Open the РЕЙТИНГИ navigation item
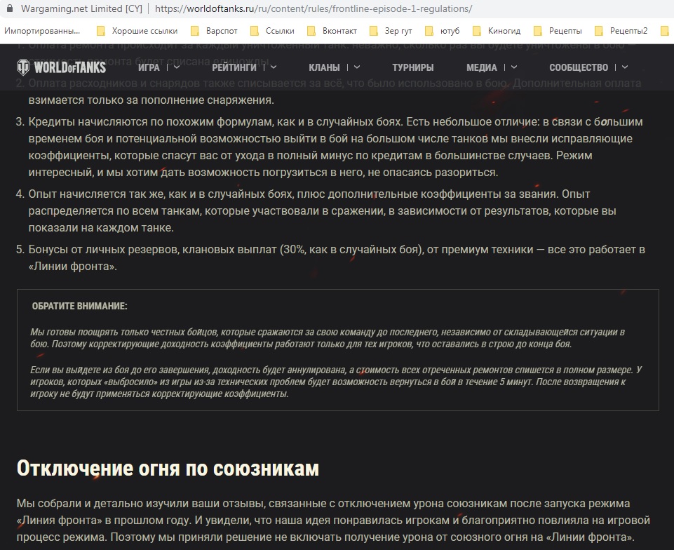This screenshot has width=674, height=550. click(x=234, y=67)
